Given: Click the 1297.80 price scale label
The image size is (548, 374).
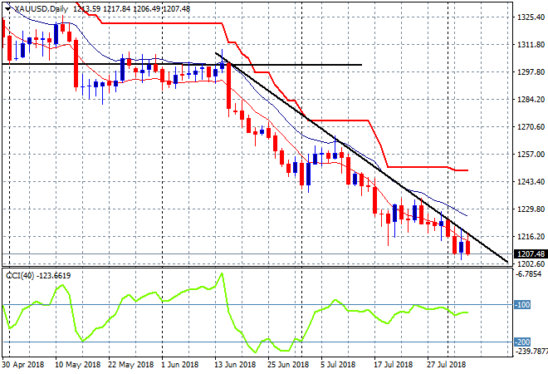Looking at the screenshot, I should click(x=531, y=71).
